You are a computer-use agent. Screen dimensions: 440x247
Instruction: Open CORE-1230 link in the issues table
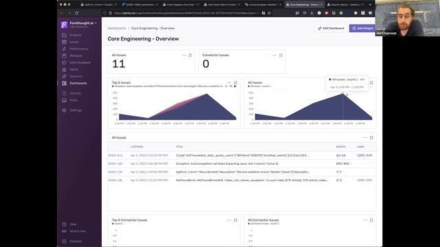point(364,156)
